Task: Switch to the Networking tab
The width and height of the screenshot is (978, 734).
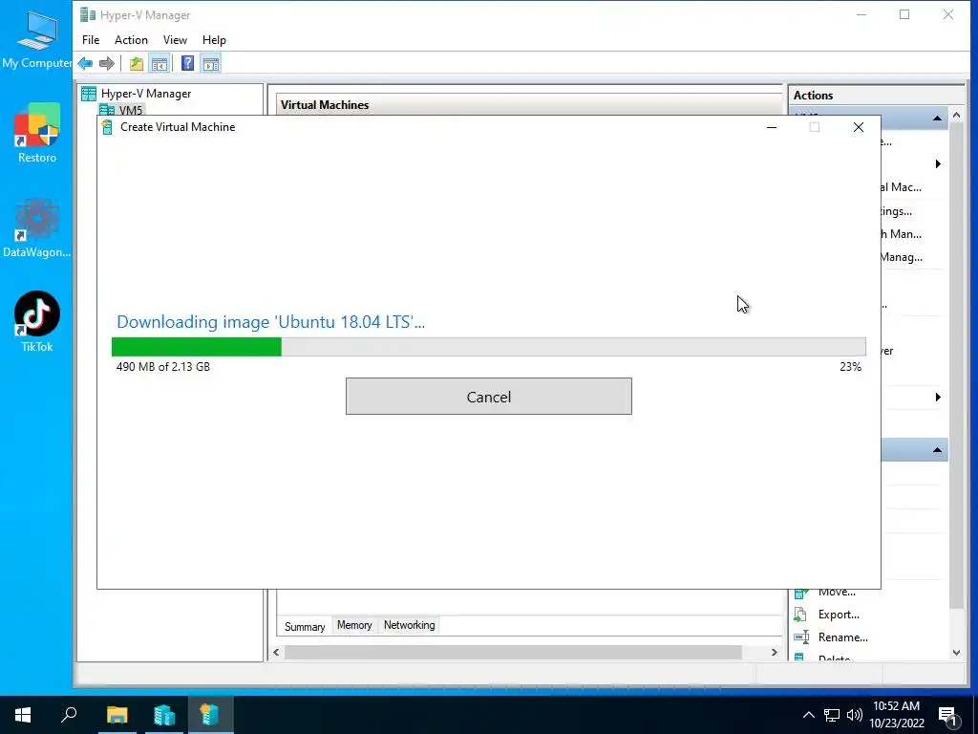Action: [x=409, y=625]
